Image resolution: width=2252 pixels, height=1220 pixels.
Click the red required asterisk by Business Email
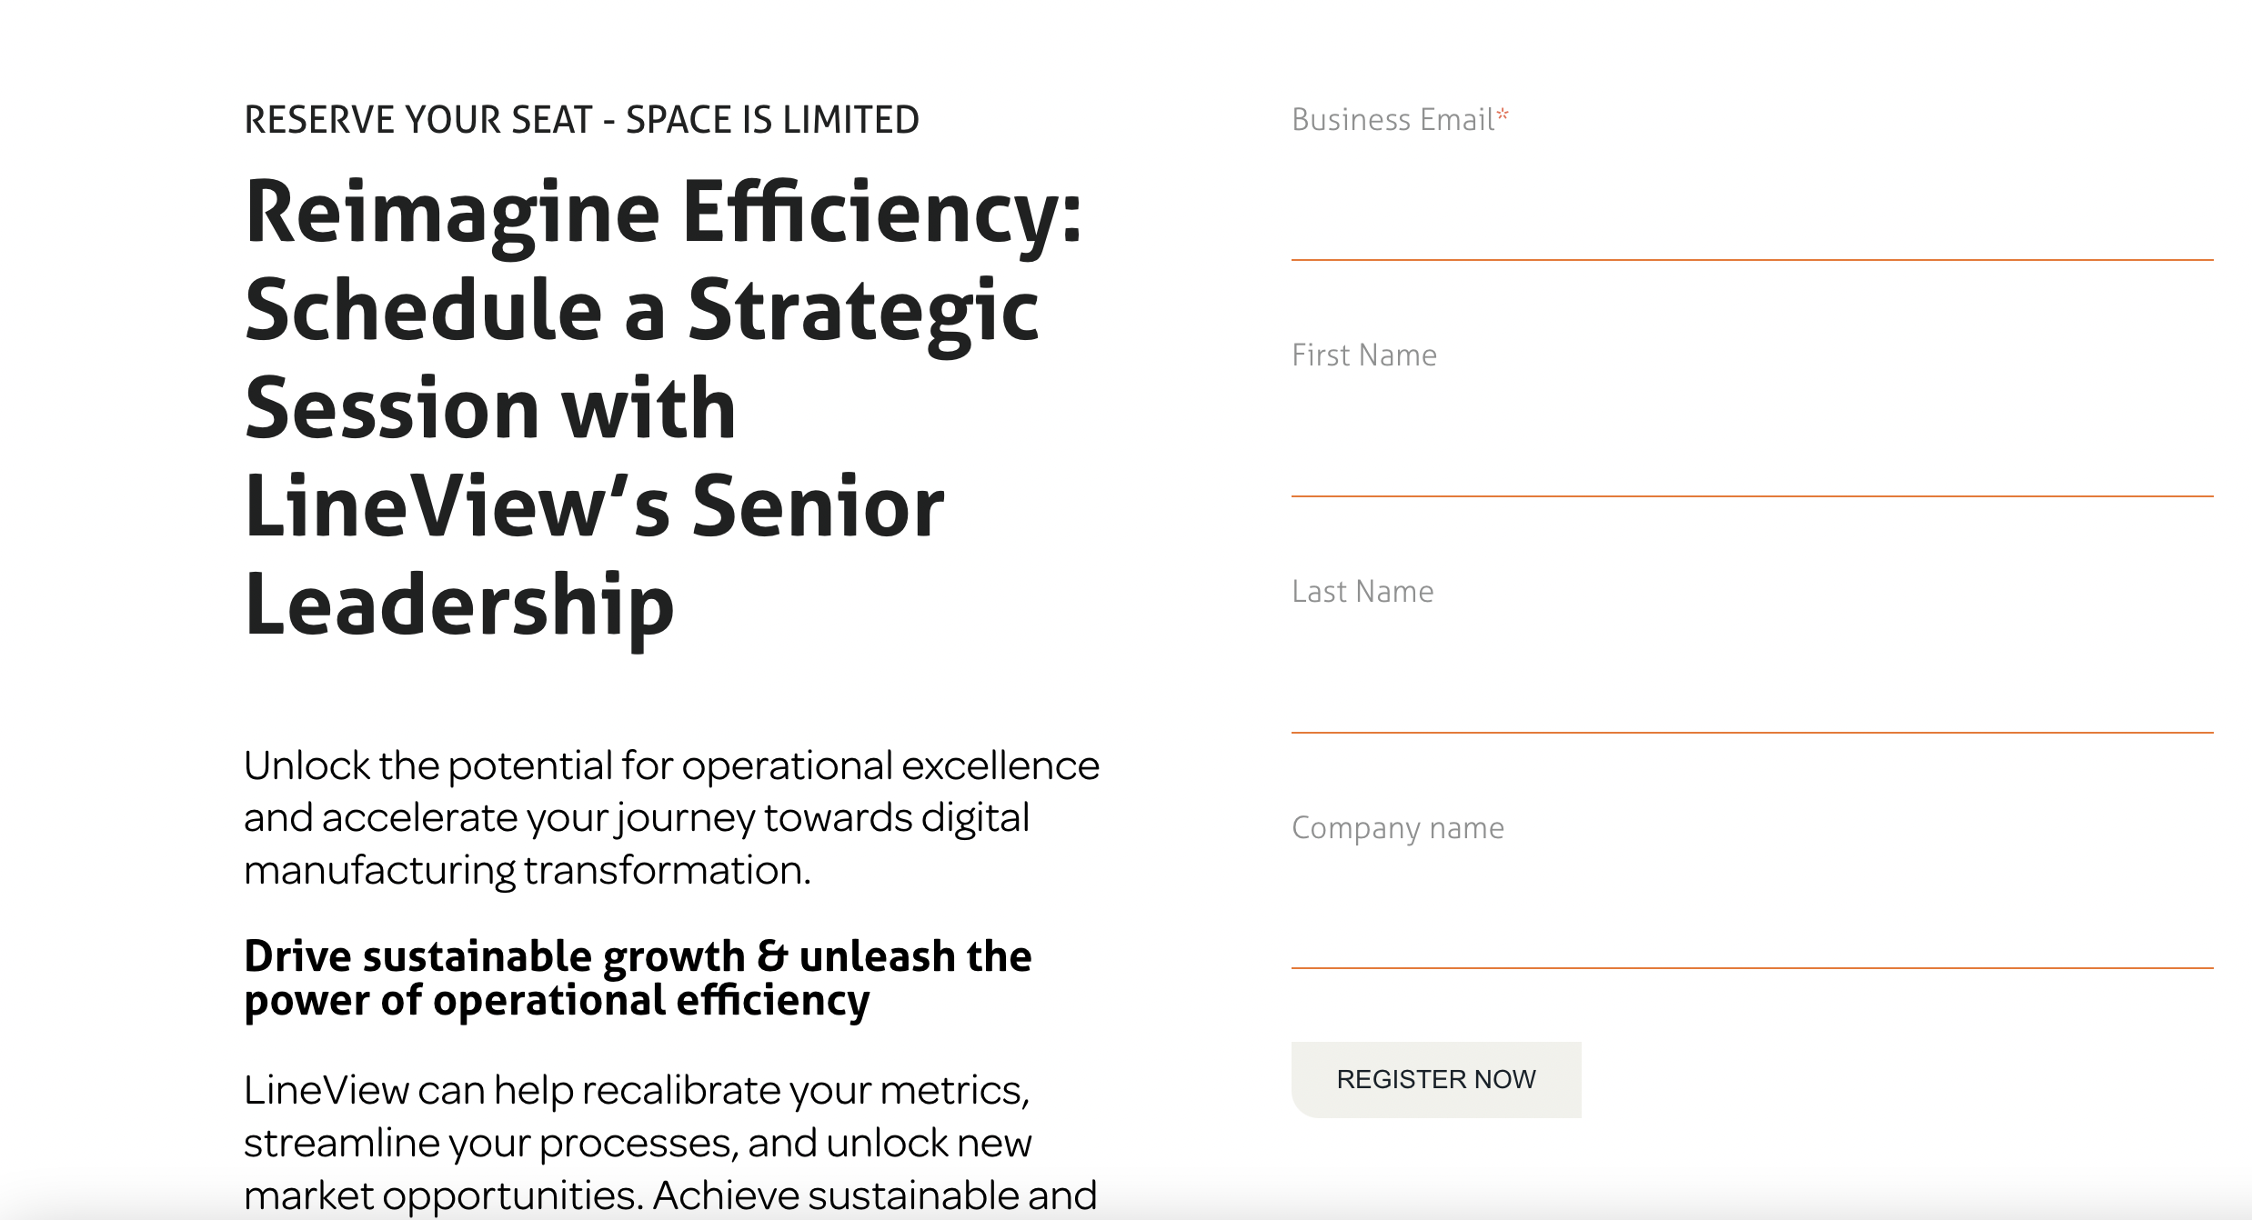click(1503, 115)
